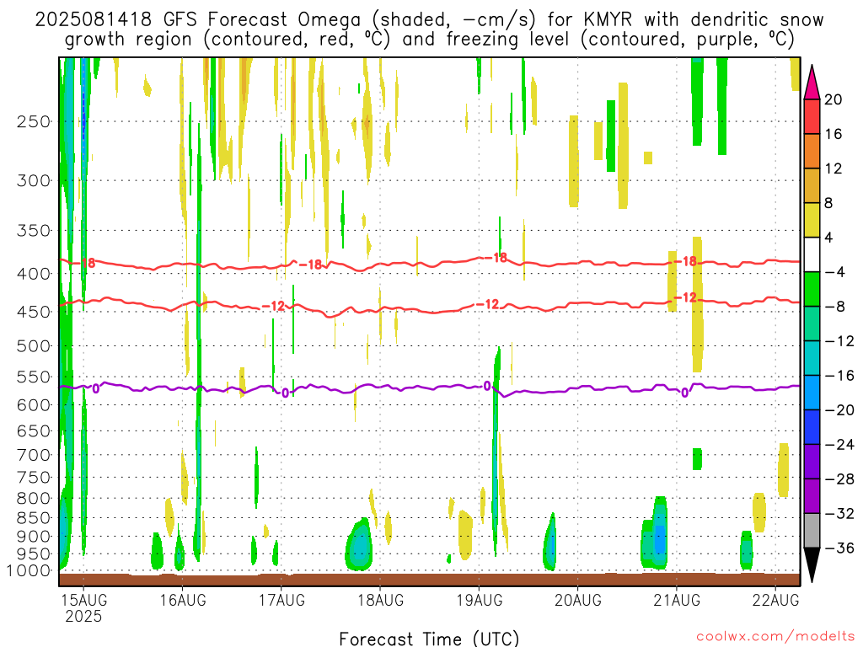This screenshot has height=647, width=863.
Task: Click the 'Forecast Time (UTC)' axis label
Action: [x=429, y=639]
